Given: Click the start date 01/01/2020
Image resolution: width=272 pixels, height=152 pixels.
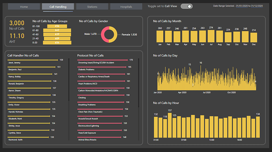Looking at the screenshot, I should pos(242,6).
